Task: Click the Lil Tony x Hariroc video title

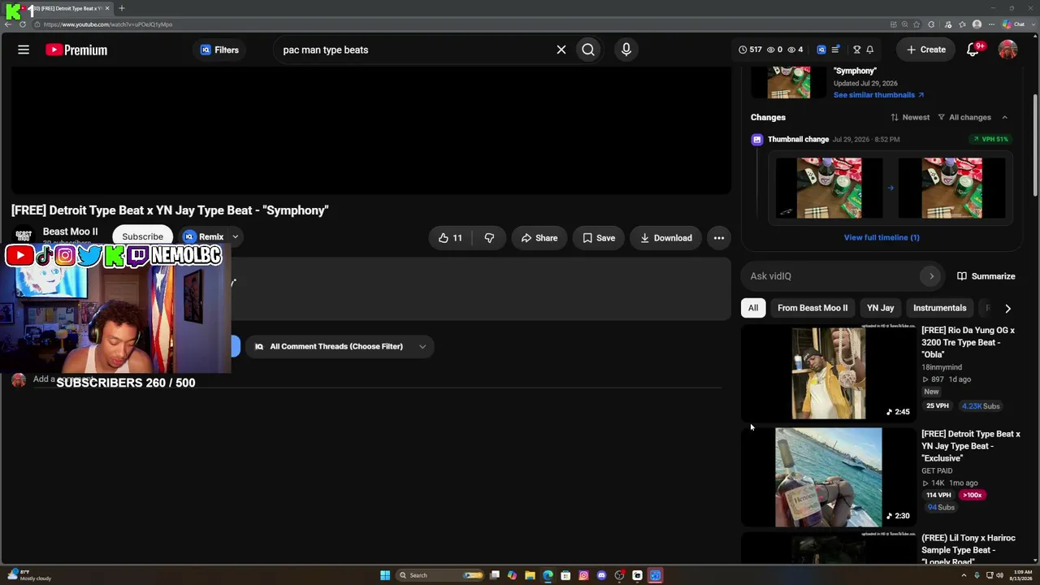Action: pos(968,549)
